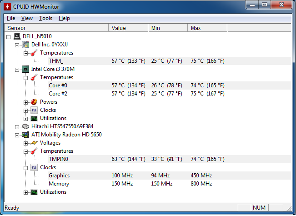Collapse Temperatures under Dell Inc. 0YXXJJ

point(25,53)
